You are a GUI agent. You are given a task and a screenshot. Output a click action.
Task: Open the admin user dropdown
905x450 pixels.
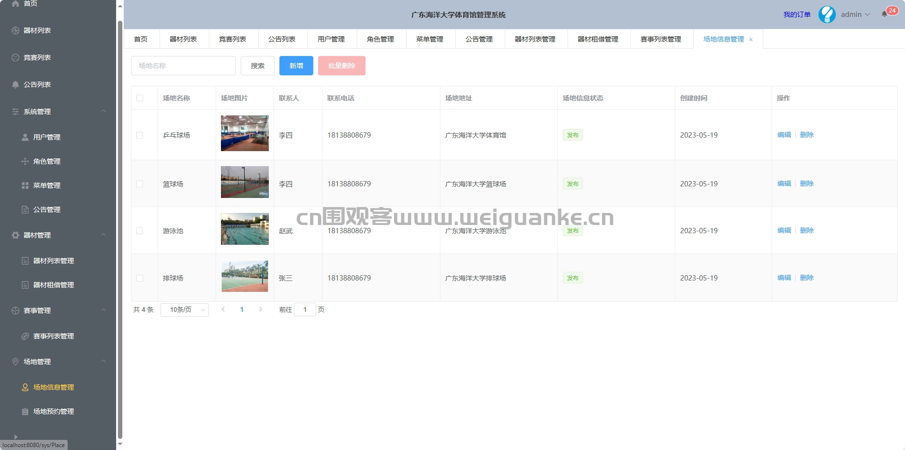[x=855, y=14]
